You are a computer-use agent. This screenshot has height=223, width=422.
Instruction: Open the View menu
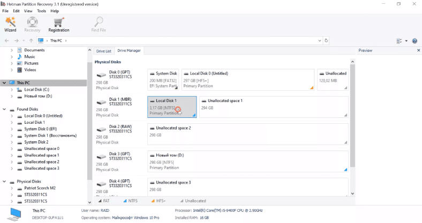click(28, 11)
